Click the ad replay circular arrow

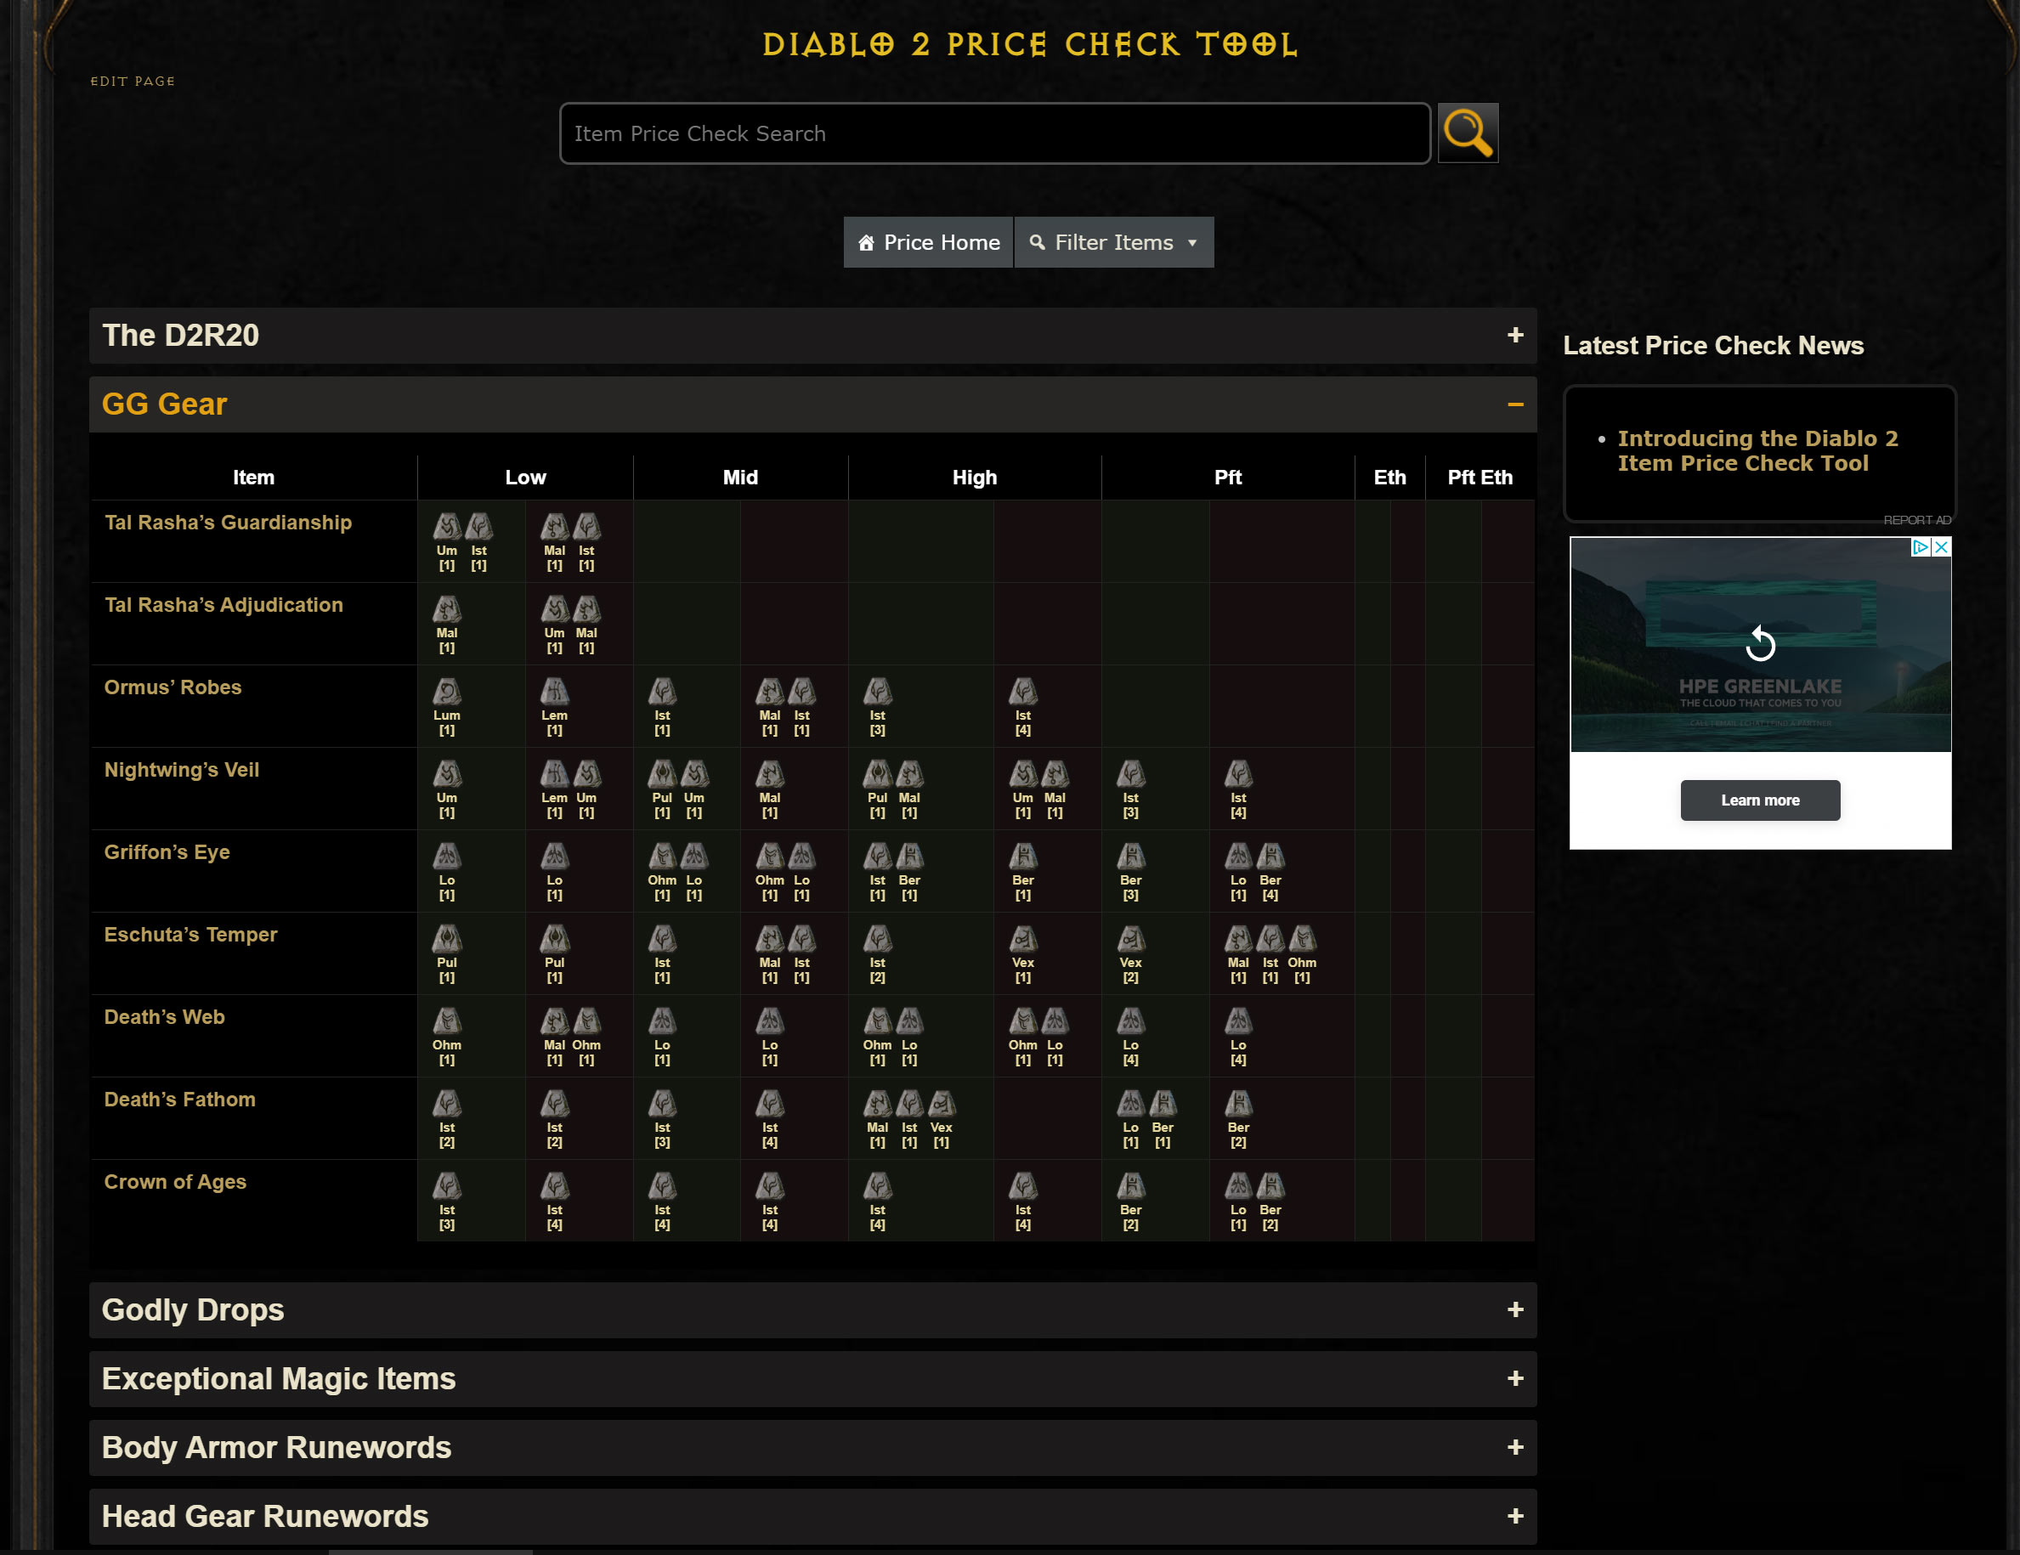1759,644
